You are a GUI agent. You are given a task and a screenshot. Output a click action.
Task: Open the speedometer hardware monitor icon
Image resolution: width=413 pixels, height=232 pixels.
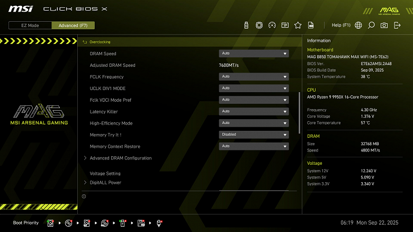[272, 25]
